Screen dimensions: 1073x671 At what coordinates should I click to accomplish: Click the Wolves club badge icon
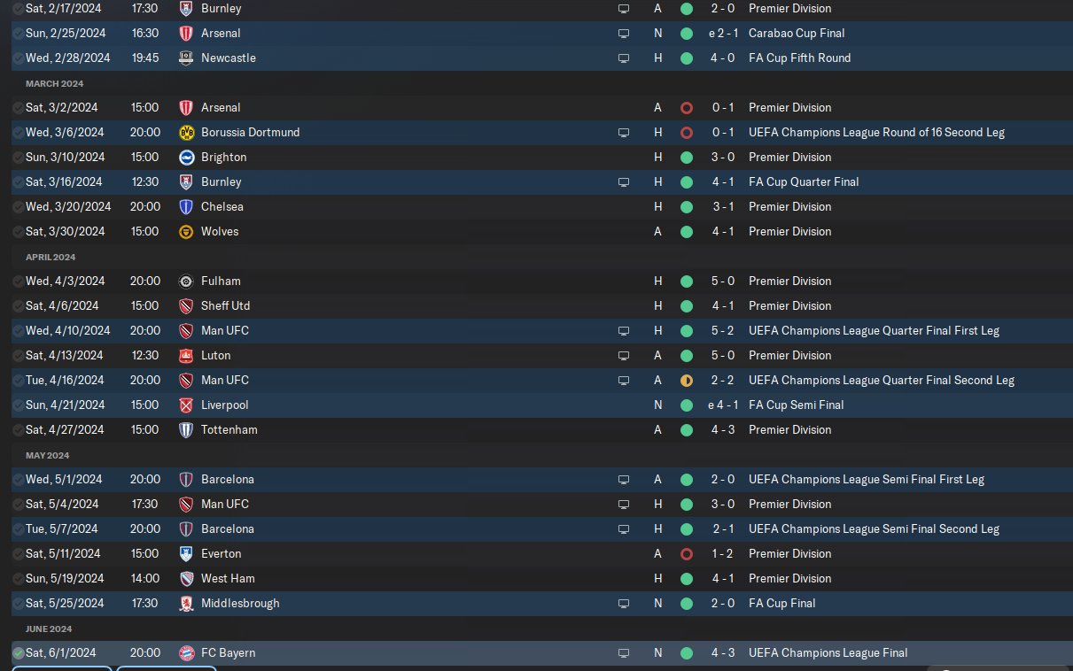coord(186,231)
